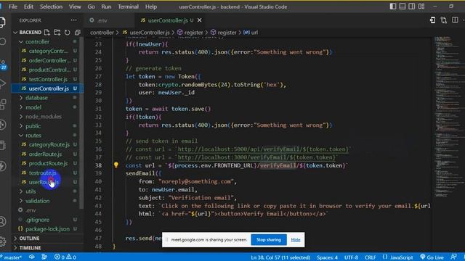Start Go Live server
The height and width of the screenshot is (261, 465).
(x=432, y=257)
